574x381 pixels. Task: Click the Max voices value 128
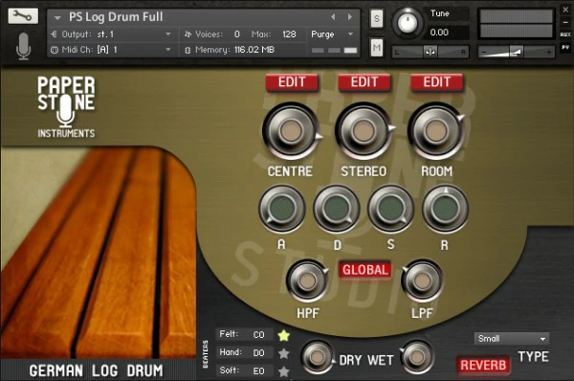pos(289,34)
